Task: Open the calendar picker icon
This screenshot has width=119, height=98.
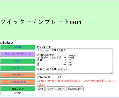Action: pos(59,77)
